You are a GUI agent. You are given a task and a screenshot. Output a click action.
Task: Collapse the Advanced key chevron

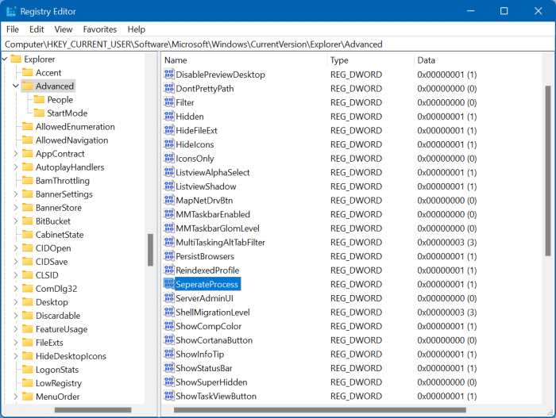(x=16, y=86)
